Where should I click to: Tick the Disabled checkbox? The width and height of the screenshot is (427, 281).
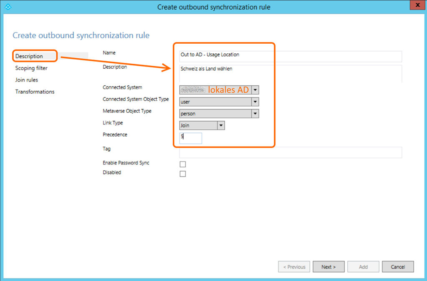pos(183,174)
